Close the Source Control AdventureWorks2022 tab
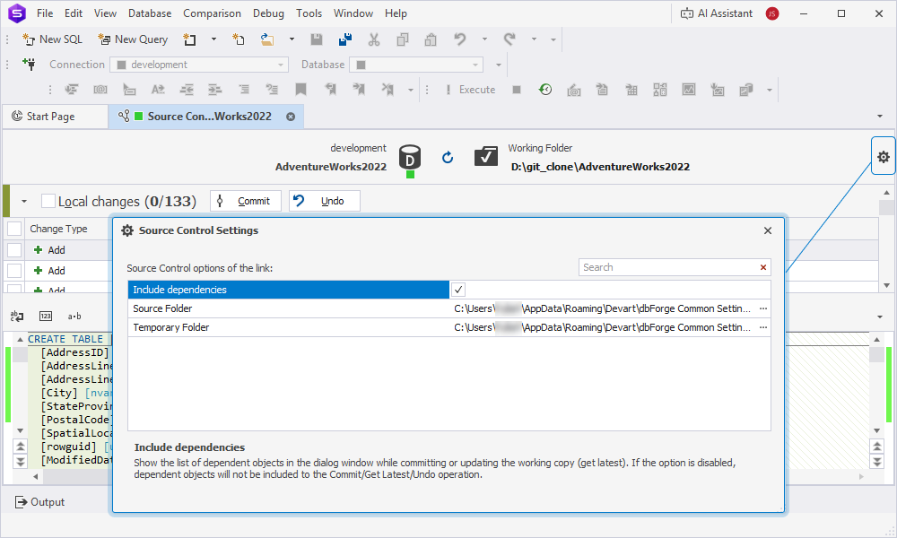The width and height of the screenshot is (897, 538). coord(291,117)
